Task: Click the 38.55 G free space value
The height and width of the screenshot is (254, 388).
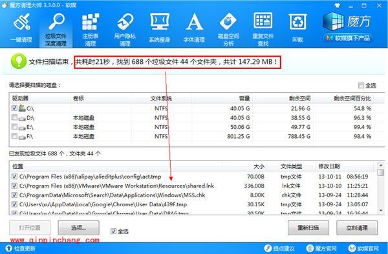Action: [x=301, y=117]
